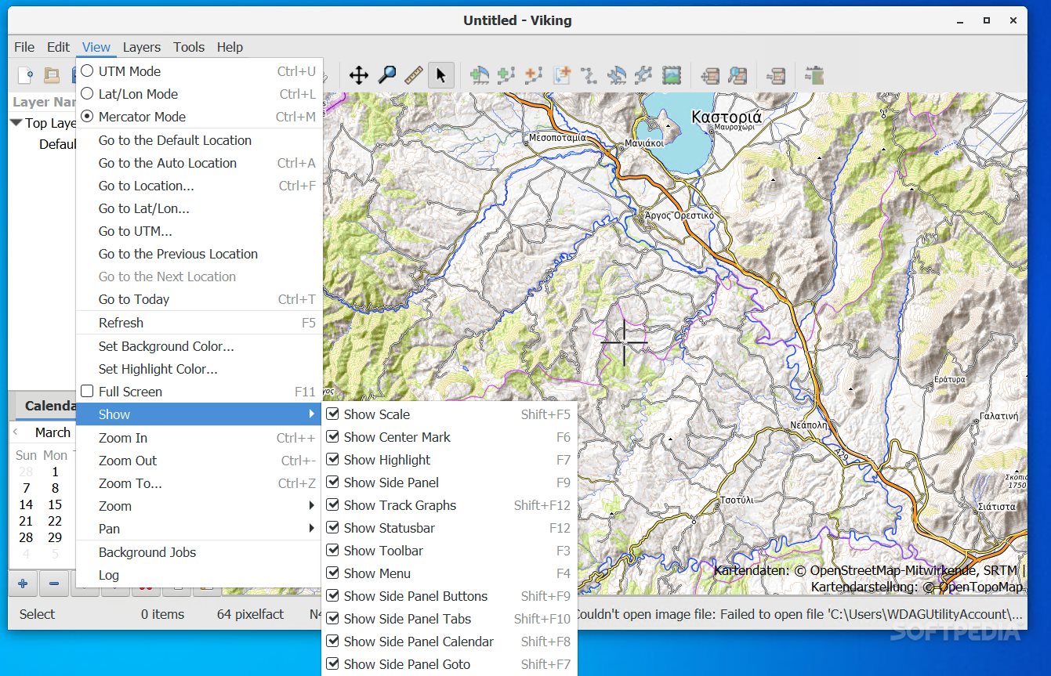Image resolution: width=1051 pixels, height=676 pixels.
Task: Select the Georef Move Map tool
Action: click(710, 75)
